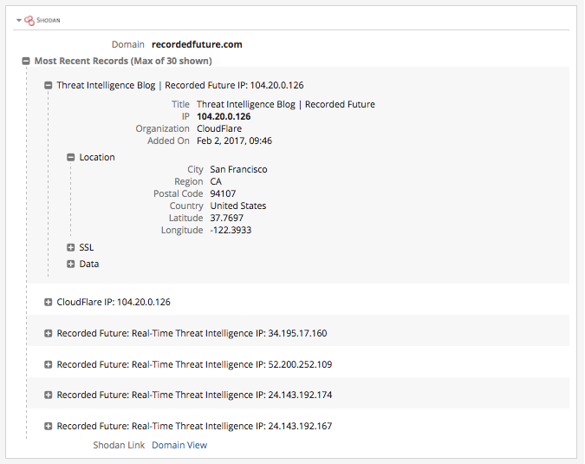The height and width of the screenshot is (464, 585).
Task: Collapse the Threat Intelligence Blog record
Action: tap(49, 86)
